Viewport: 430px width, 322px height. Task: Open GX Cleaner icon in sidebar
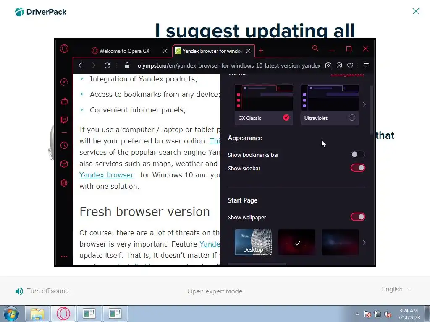point(64,101)
